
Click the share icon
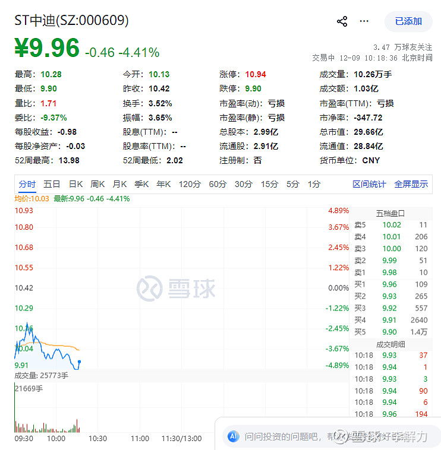[342, 21]
